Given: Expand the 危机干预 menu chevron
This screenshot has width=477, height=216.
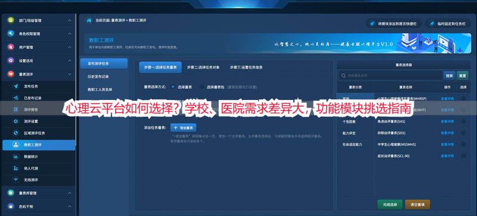Looking at the screenshot, I should [x=70, y=206].
